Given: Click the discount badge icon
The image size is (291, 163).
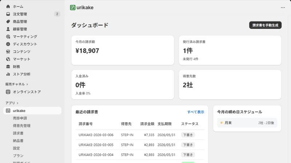Looking at the screenshot, I should click(8, 44).
